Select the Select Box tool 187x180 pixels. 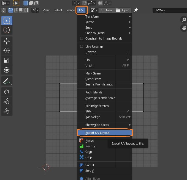[x=7, y=21]
